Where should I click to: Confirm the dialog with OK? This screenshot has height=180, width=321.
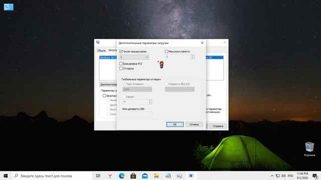[175, 124]
